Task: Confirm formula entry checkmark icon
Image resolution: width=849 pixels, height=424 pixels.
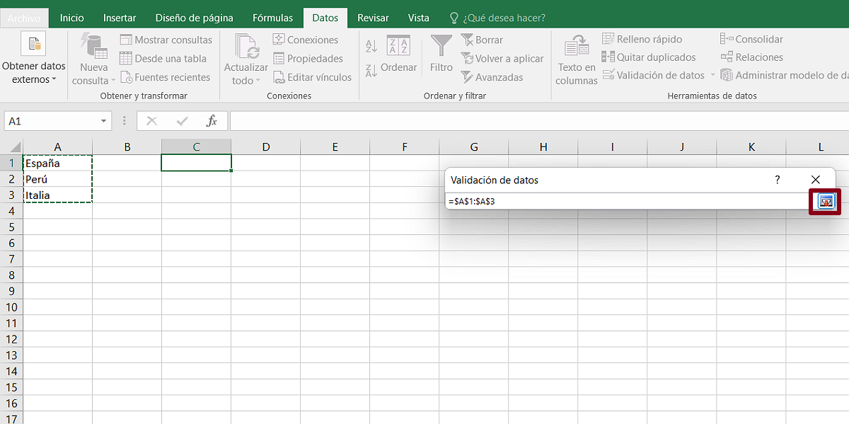Action: point(183,121)
